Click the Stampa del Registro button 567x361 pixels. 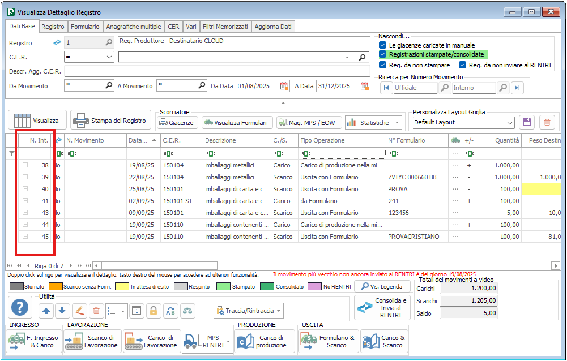coord(111,121)
